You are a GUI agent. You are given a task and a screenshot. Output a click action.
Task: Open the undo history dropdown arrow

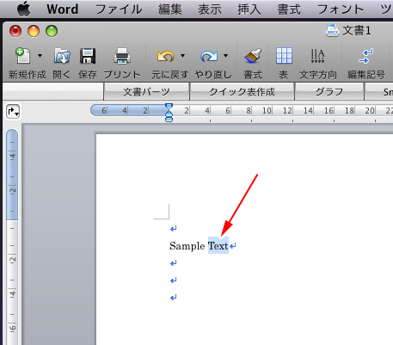coord(182,56)
